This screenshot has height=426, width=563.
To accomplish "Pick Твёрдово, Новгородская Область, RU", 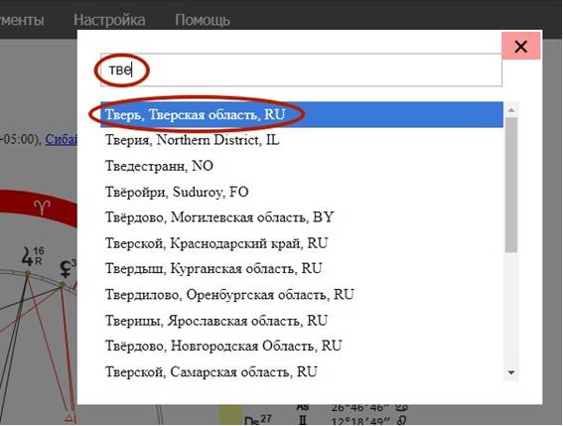I will pyautogui.click(x=302, y=346).
